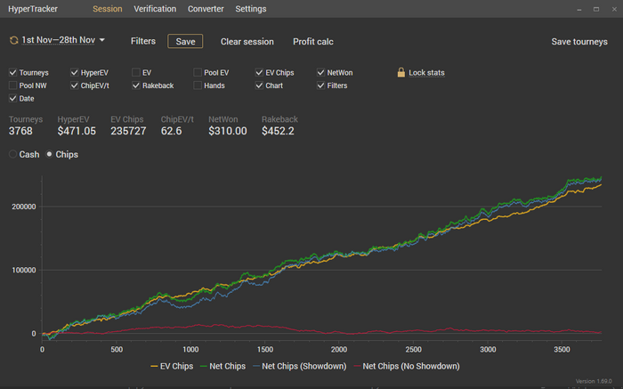The image size is (623, 389).
Task: Click the Rakeback value $452.2
Action: point(278,131)
